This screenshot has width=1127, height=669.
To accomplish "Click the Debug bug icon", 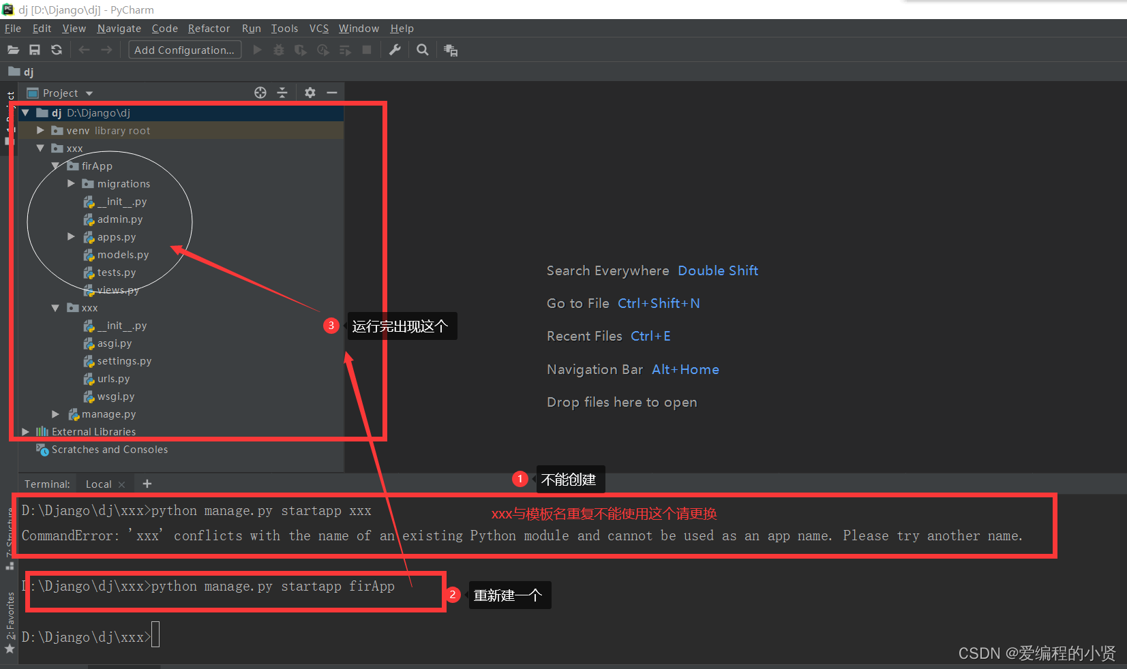I will point(279,50).
